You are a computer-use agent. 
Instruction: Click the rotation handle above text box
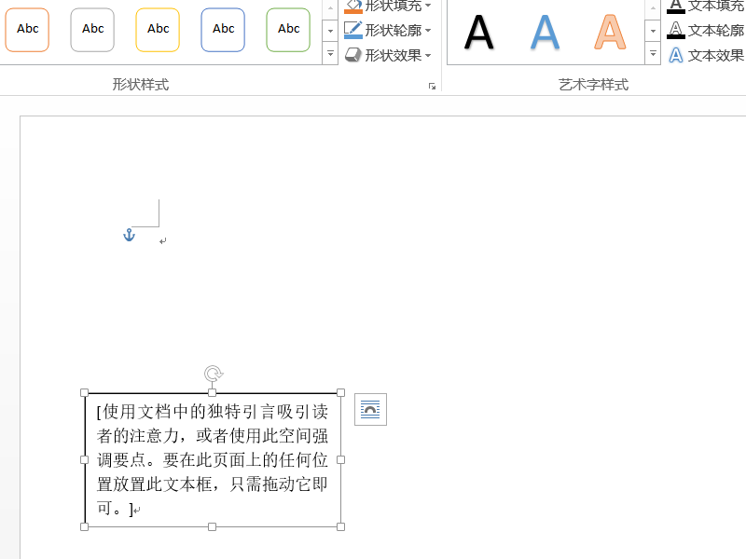coord(214,374)
